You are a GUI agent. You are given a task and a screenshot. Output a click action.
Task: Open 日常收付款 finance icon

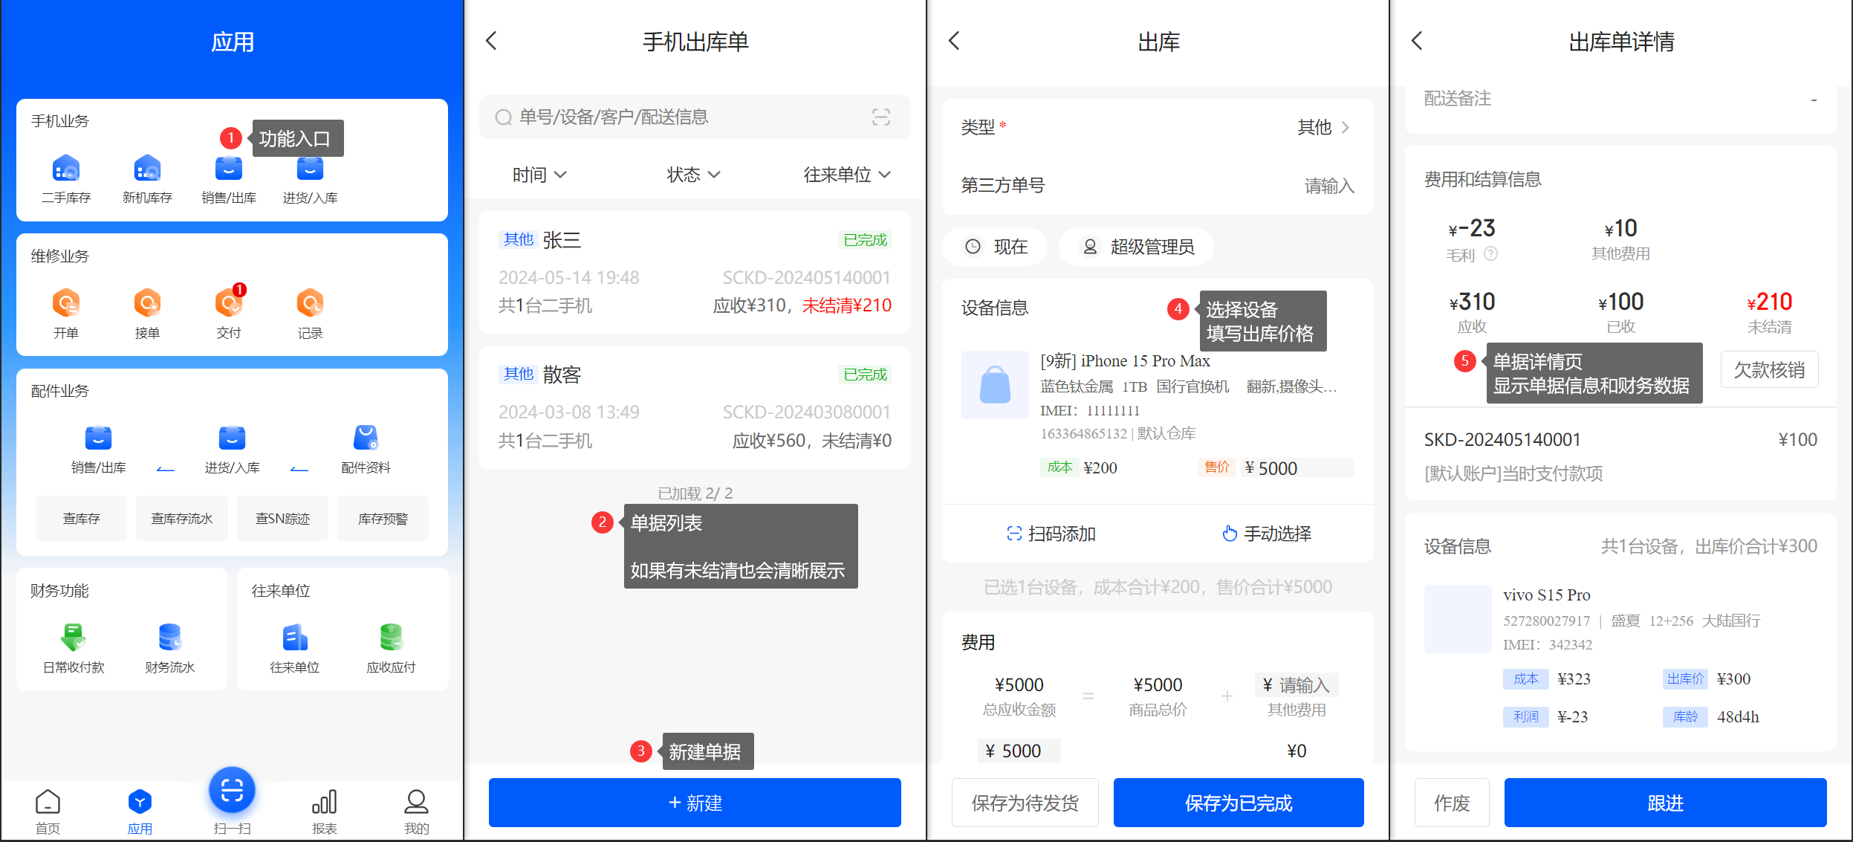tap(74, 649)
